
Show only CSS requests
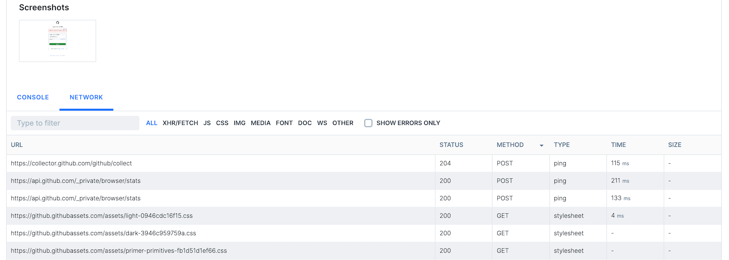(x=222, y=123)
